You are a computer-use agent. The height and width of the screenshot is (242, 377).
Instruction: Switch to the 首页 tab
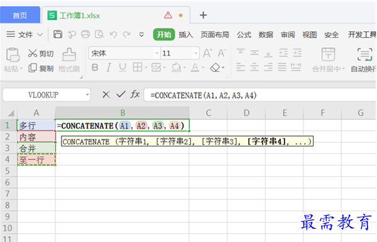[20, 15]
